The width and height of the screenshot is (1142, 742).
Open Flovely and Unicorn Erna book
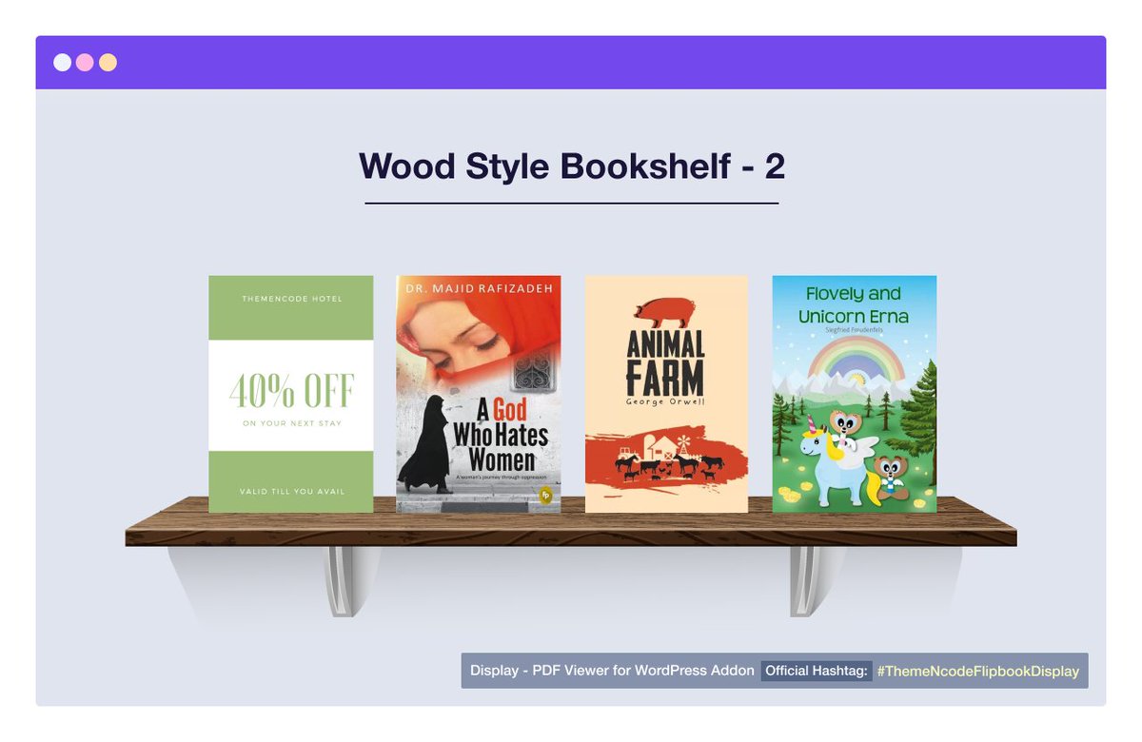tap(855, 394)
